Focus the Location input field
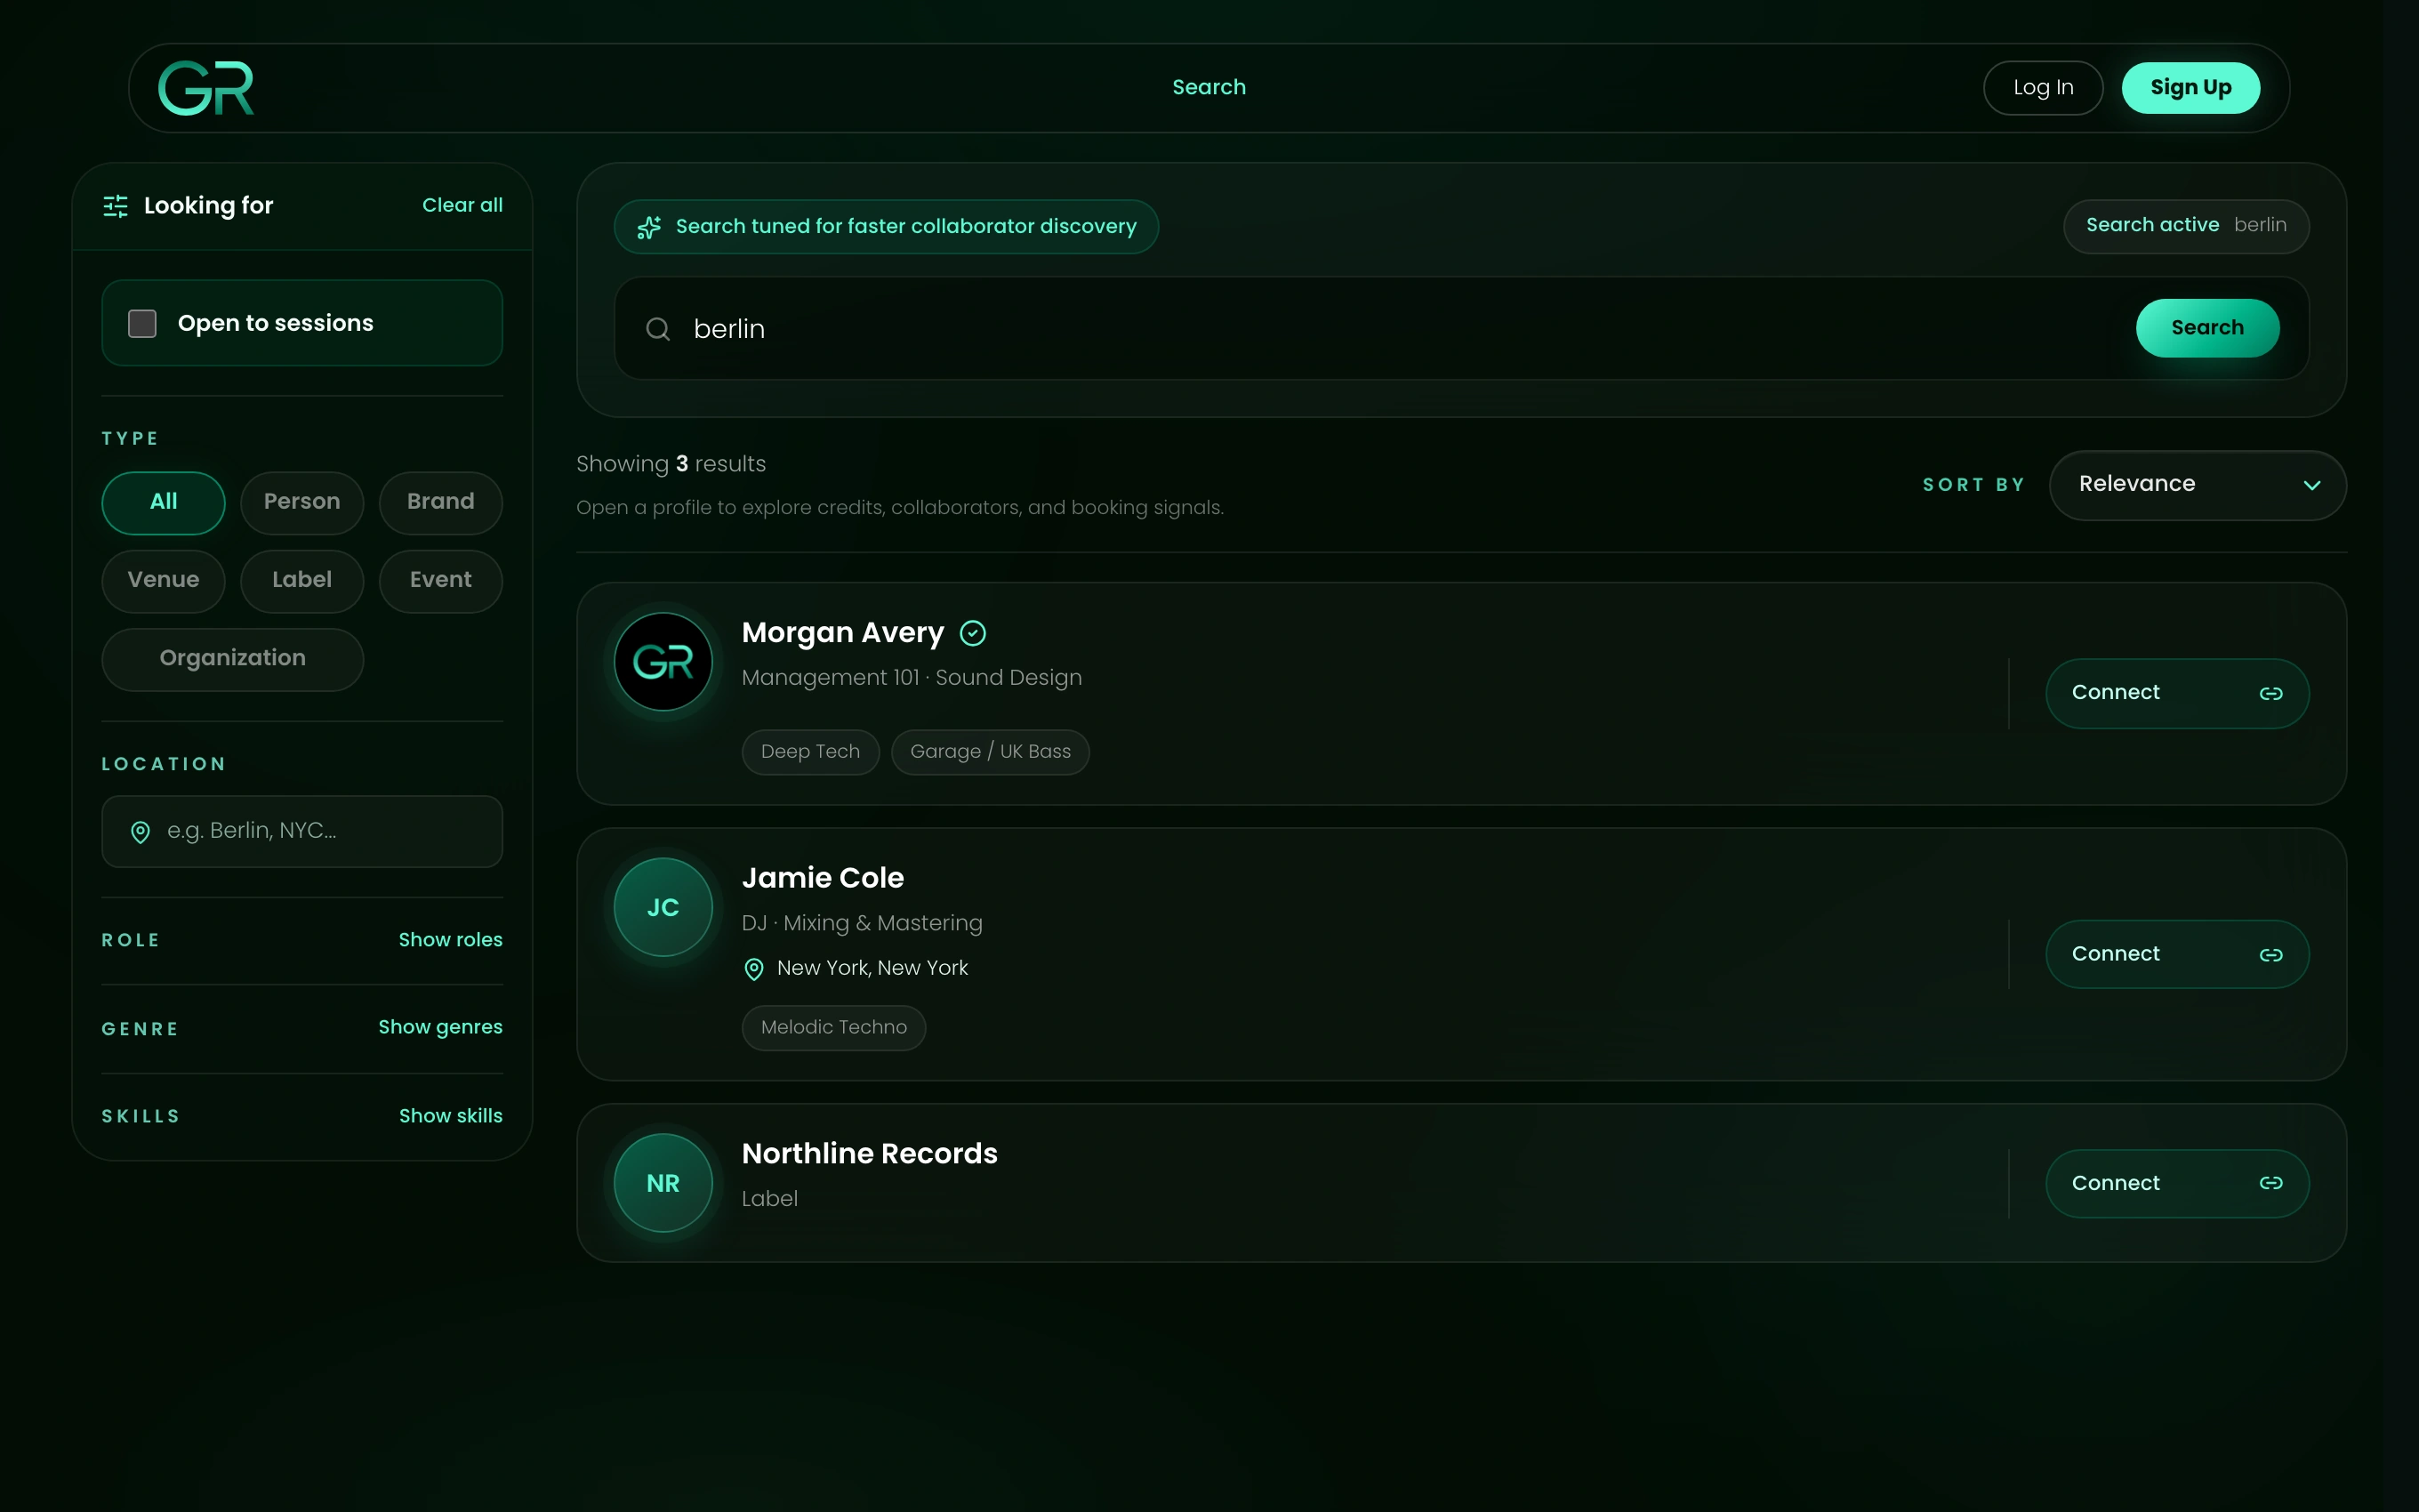The height and width of the screenshot is (1512, 2419). [301, 832]
